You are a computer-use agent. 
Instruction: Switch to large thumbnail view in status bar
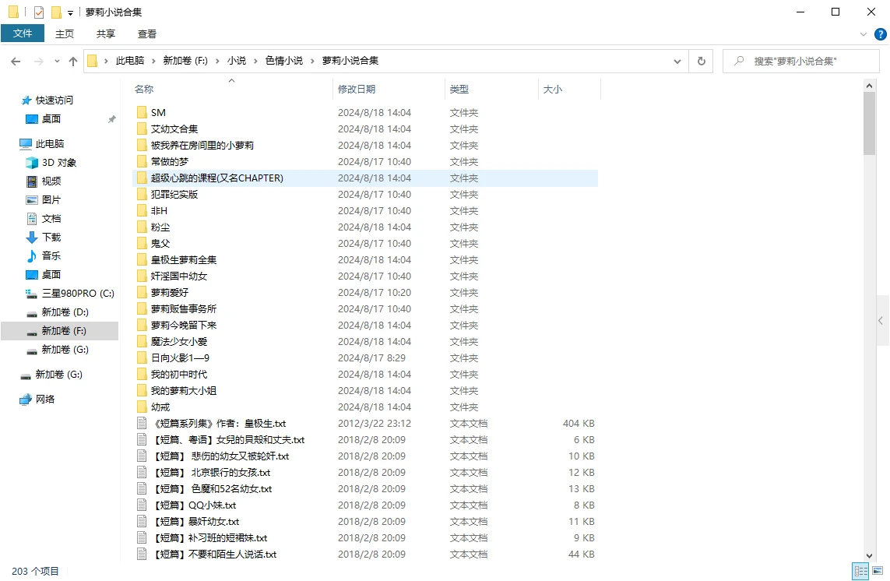pos(878,571)
